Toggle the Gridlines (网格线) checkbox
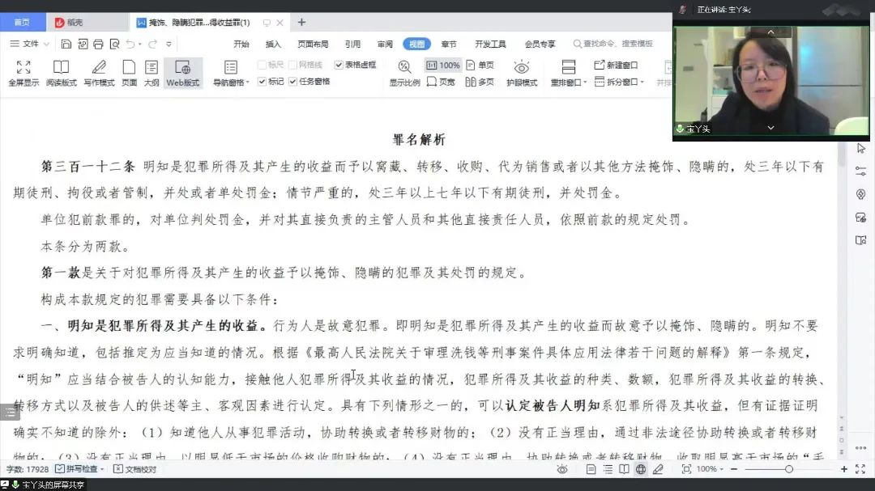 tap(292, 66)
